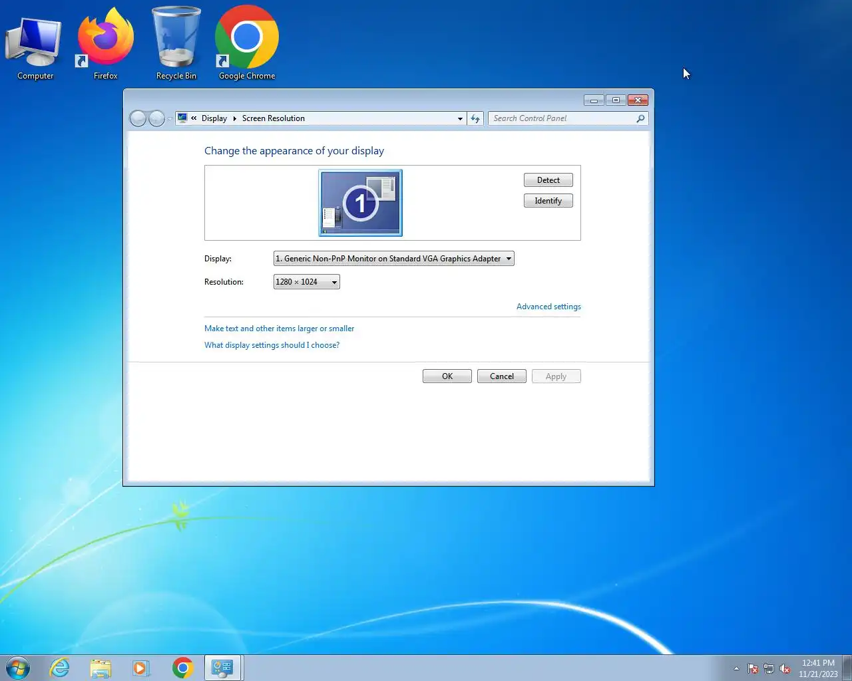
Task: Focus the Search Control Panel box
Action: (x=562, y=118)
